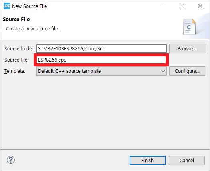Viewport: 210px width, 171px height.
Task: Maximize the New Source File dialog
Action: (x=182, y=6)
